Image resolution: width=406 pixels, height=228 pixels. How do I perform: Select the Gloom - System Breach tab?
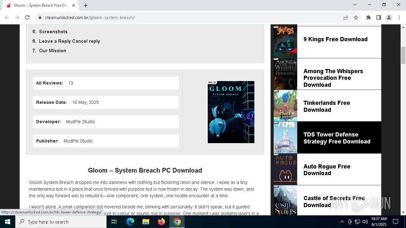tap(41, 5)
